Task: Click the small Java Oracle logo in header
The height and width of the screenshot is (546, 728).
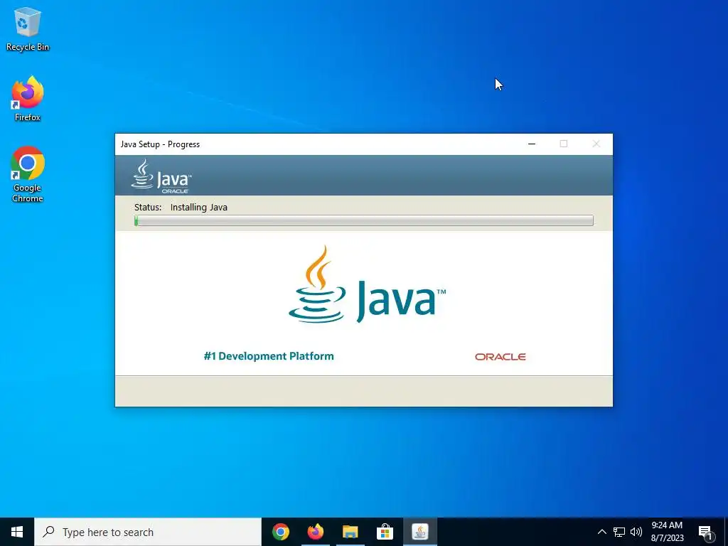Action: point(161,176)
